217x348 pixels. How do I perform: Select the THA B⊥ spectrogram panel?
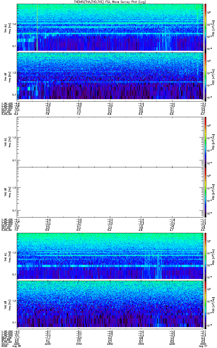tap(110, 28)
